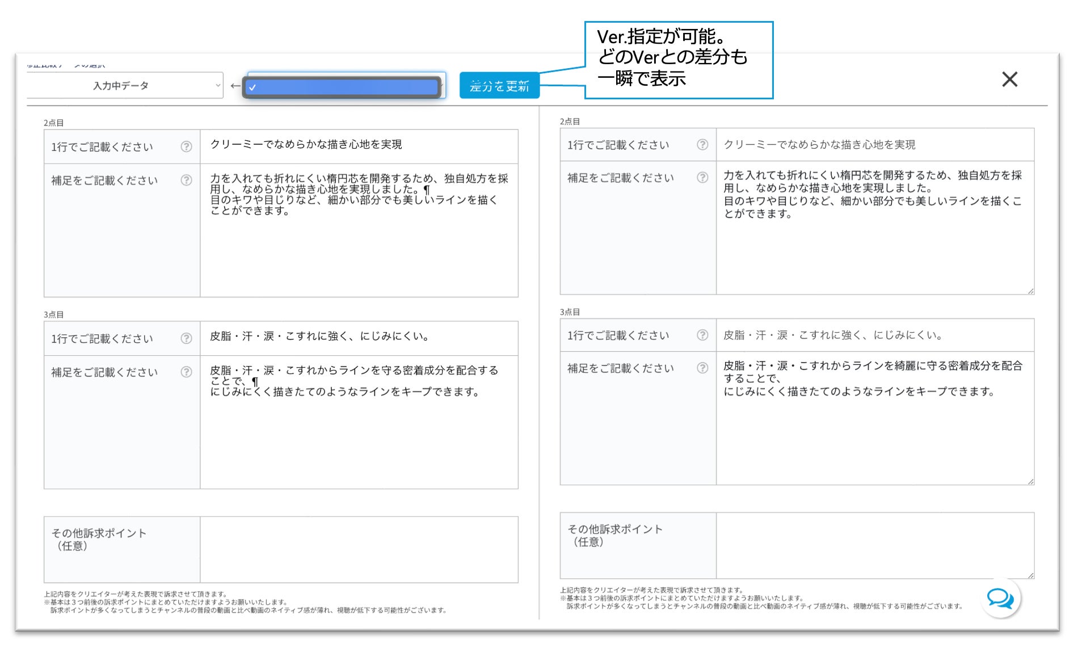This screenshot has width=1078, height=646.
Task: Click right pane 2点目 label 補足をご記載ください
Action: 621,178
